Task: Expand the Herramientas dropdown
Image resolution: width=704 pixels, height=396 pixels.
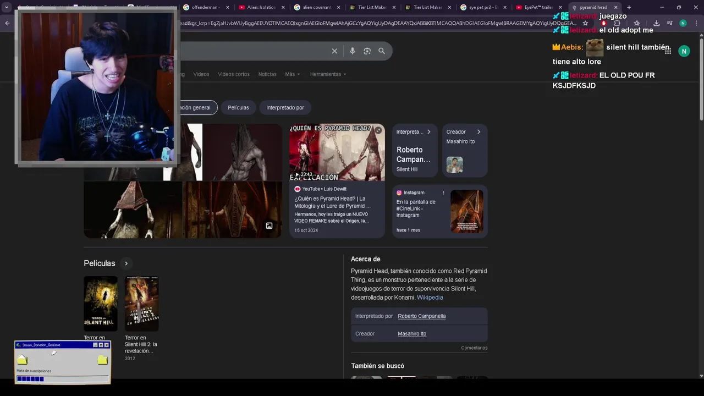Action: [x=328, y=74]
